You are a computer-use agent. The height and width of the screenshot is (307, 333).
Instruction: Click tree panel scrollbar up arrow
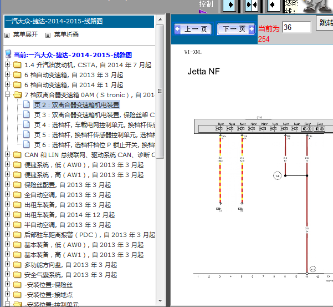coord(160,19)
